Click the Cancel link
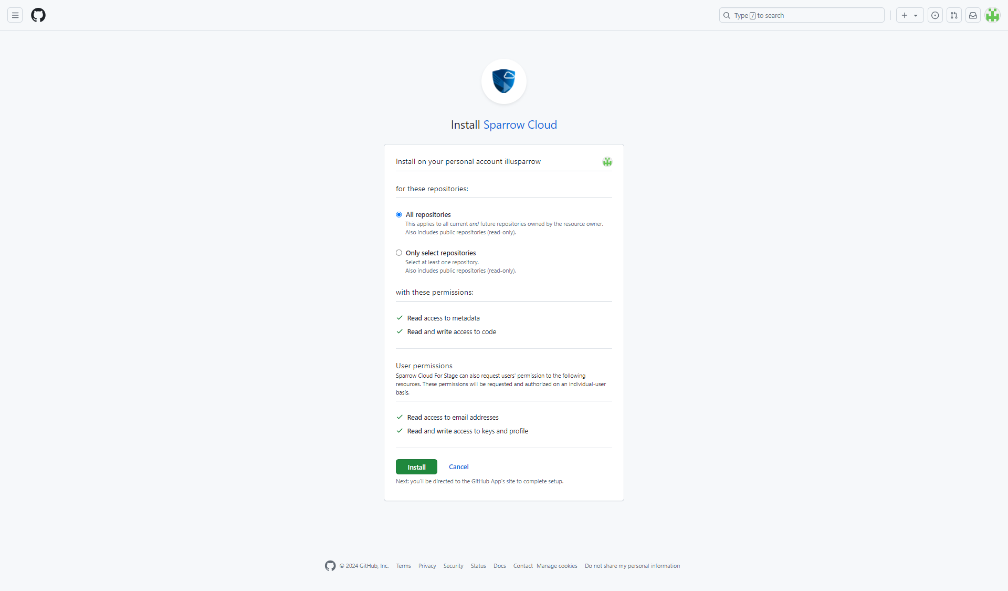 [x=458, y=466]
